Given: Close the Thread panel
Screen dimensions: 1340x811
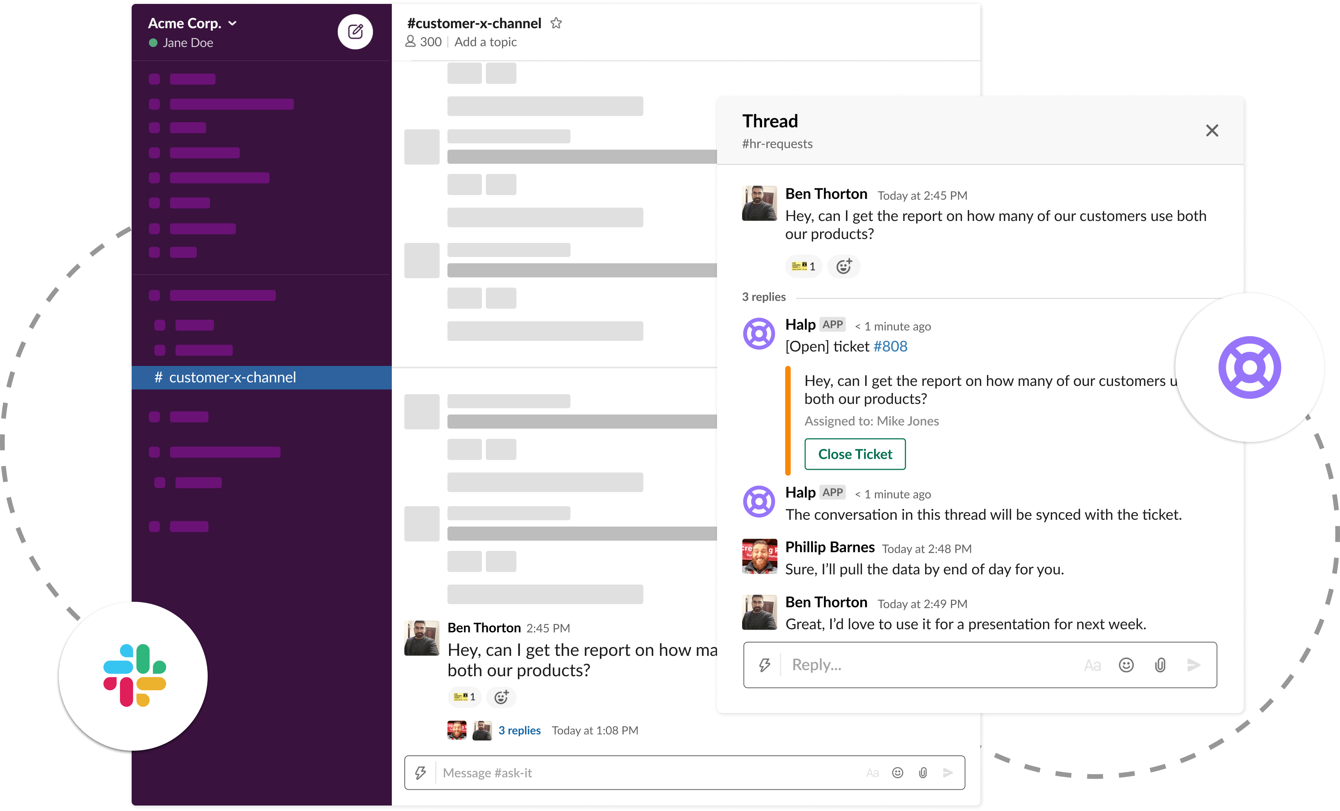Looking at the screenshot, I should [1211, 130].
